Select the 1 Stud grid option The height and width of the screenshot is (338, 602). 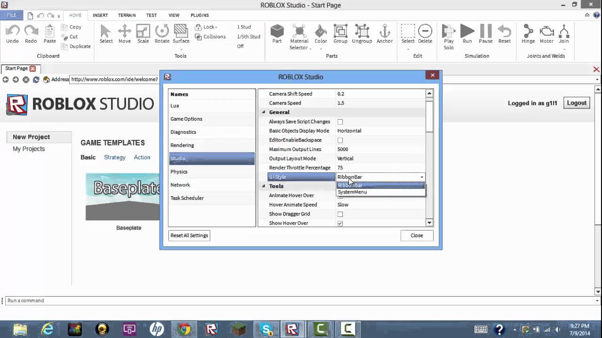[244, 27]
